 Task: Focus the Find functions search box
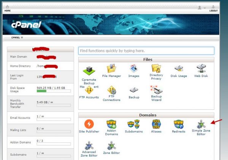[146, 51]
